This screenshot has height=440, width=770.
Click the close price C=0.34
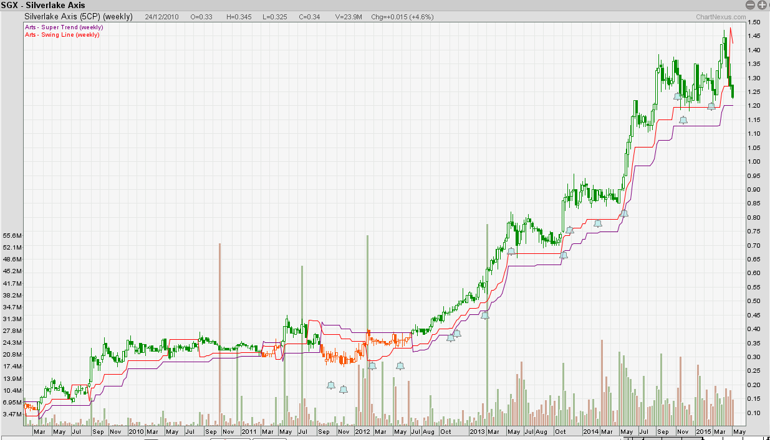309,17
